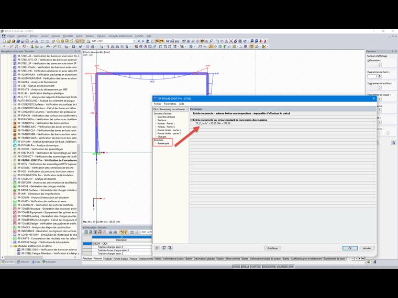Viewport: 398px width, 298px height.
Task: Click Diagrammes de barre stepper in panel
Action: (380, 76)
